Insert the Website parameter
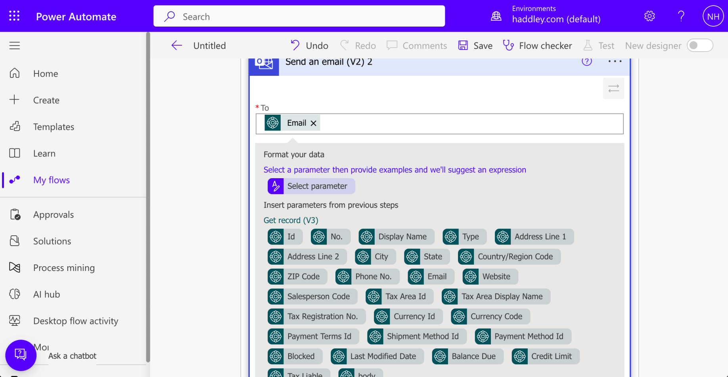The height and width of the screenshot is (377, 728). (x=490, y=277)
